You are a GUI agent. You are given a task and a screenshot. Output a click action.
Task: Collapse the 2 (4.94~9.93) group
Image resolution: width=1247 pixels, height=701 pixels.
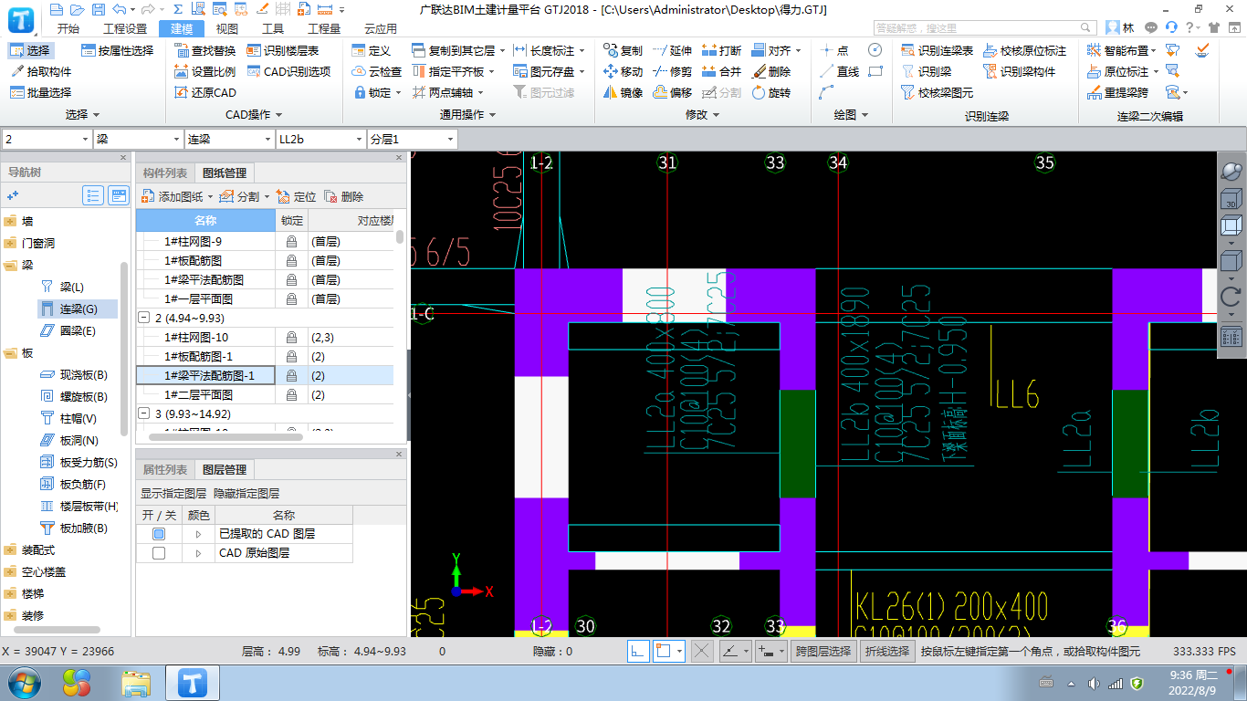click(144, 319)
